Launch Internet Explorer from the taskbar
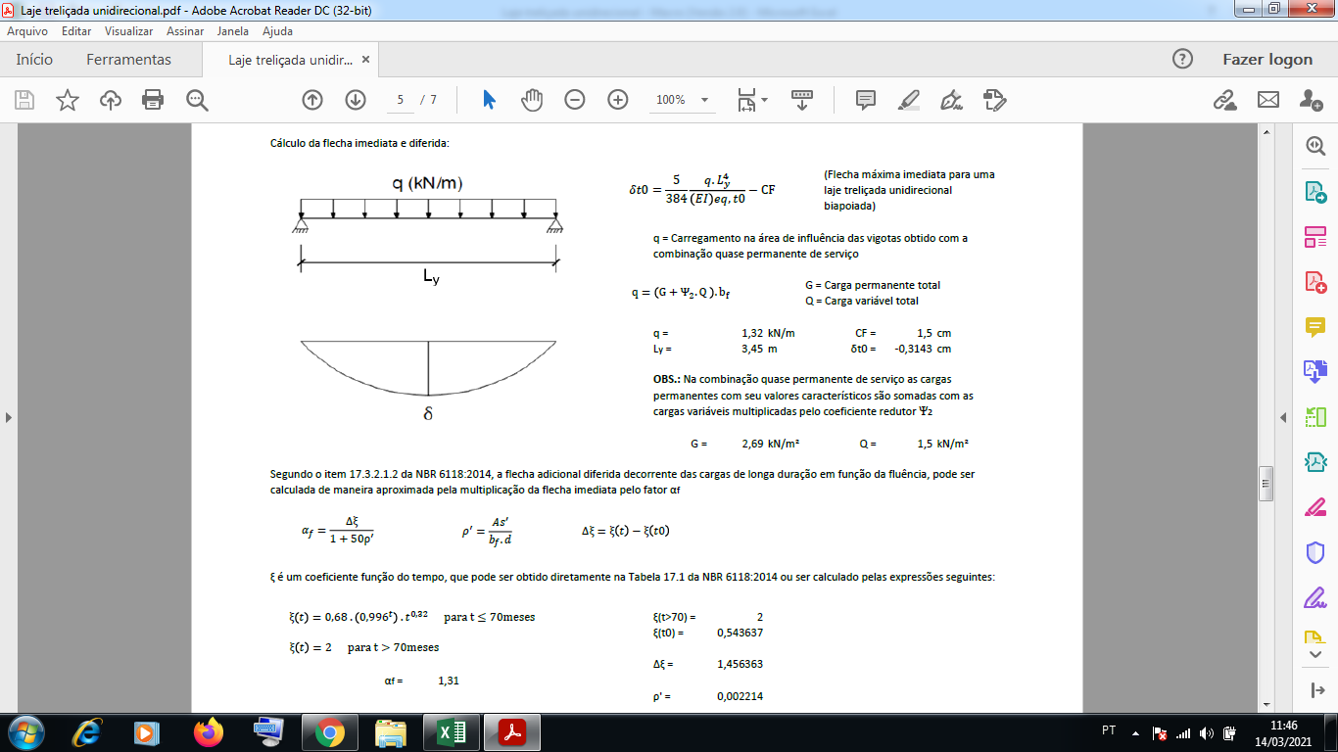This screenshot has width=1338, height=752. (89, 731)
